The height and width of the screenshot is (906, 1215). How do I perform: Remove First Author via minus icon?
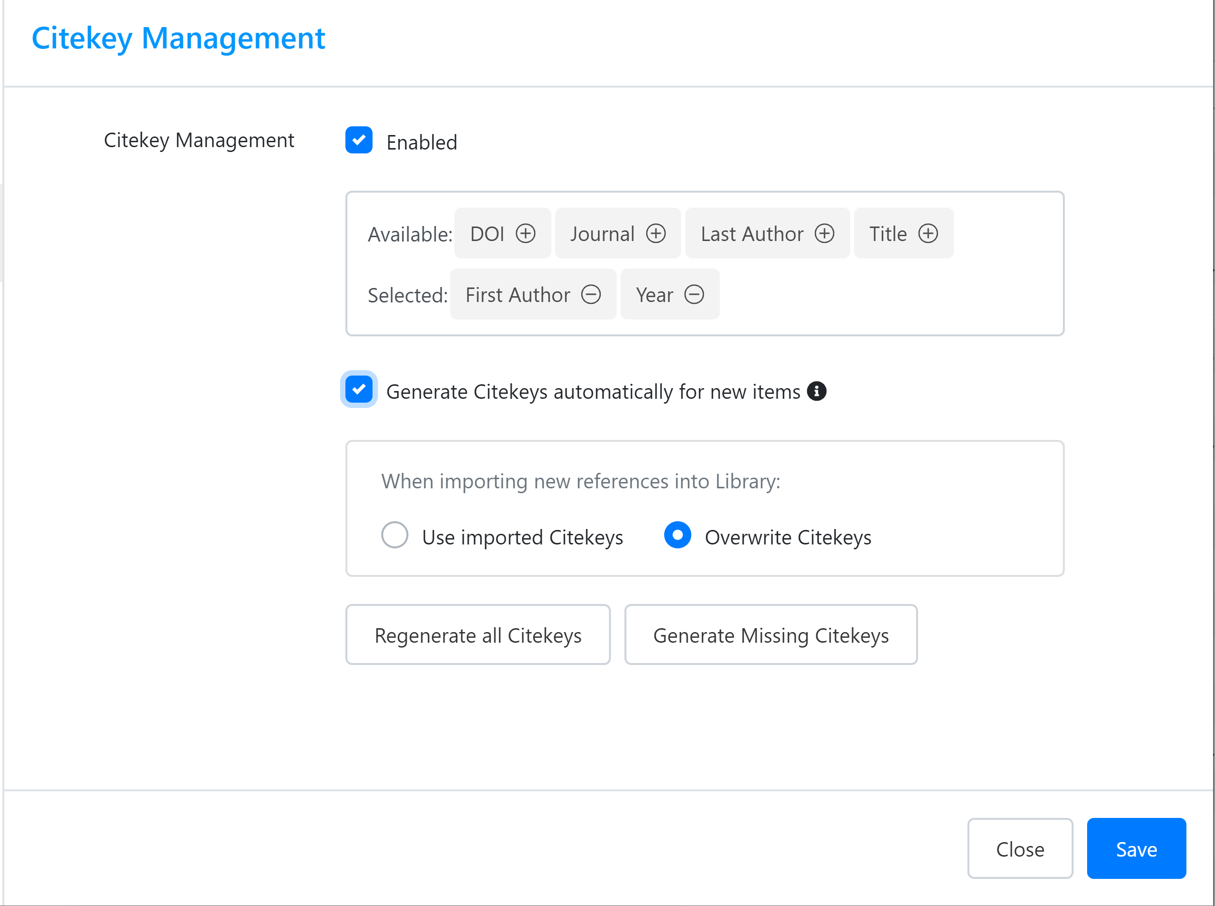pos(591,295)
